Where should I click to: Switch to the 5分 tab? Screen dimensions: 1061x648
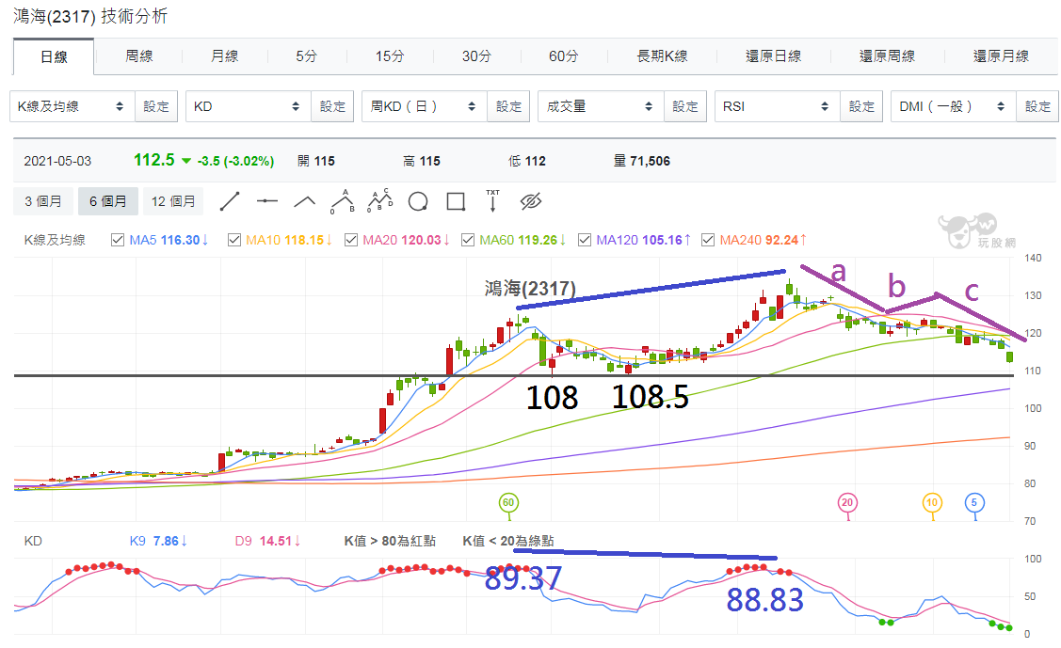[307, 56]
